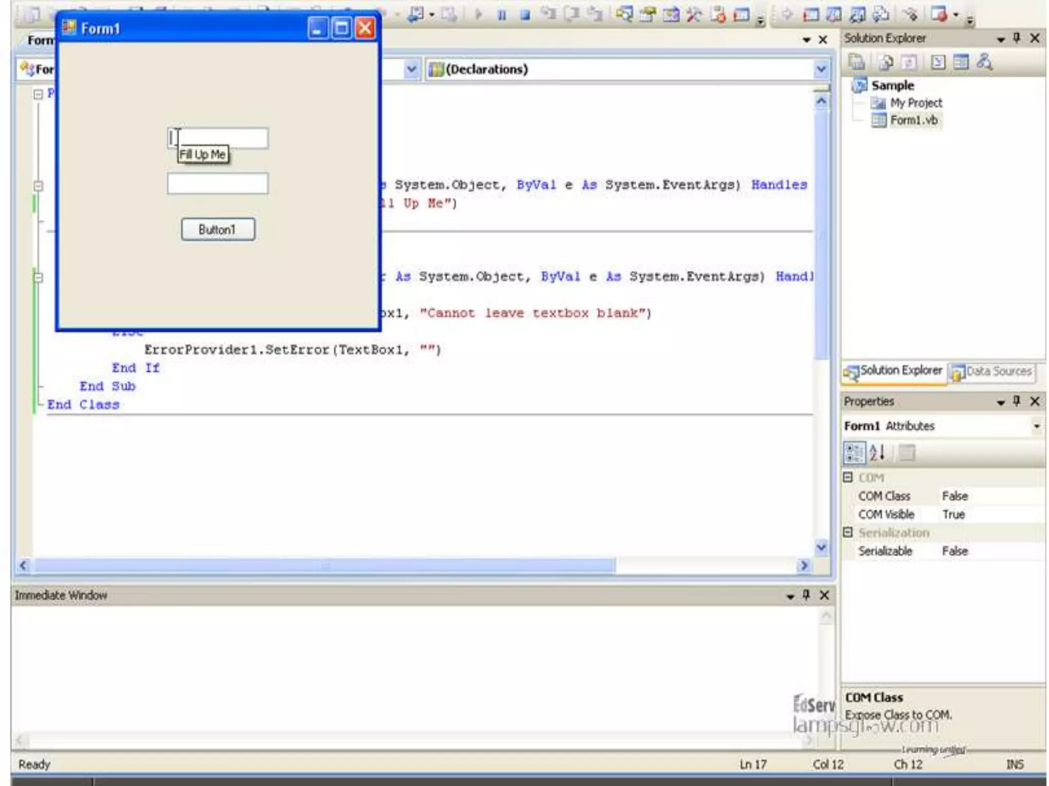1049x786 pixels.
Task: Open Solution Explorer from the main toolbar
Action: click(x=624, y=14)
